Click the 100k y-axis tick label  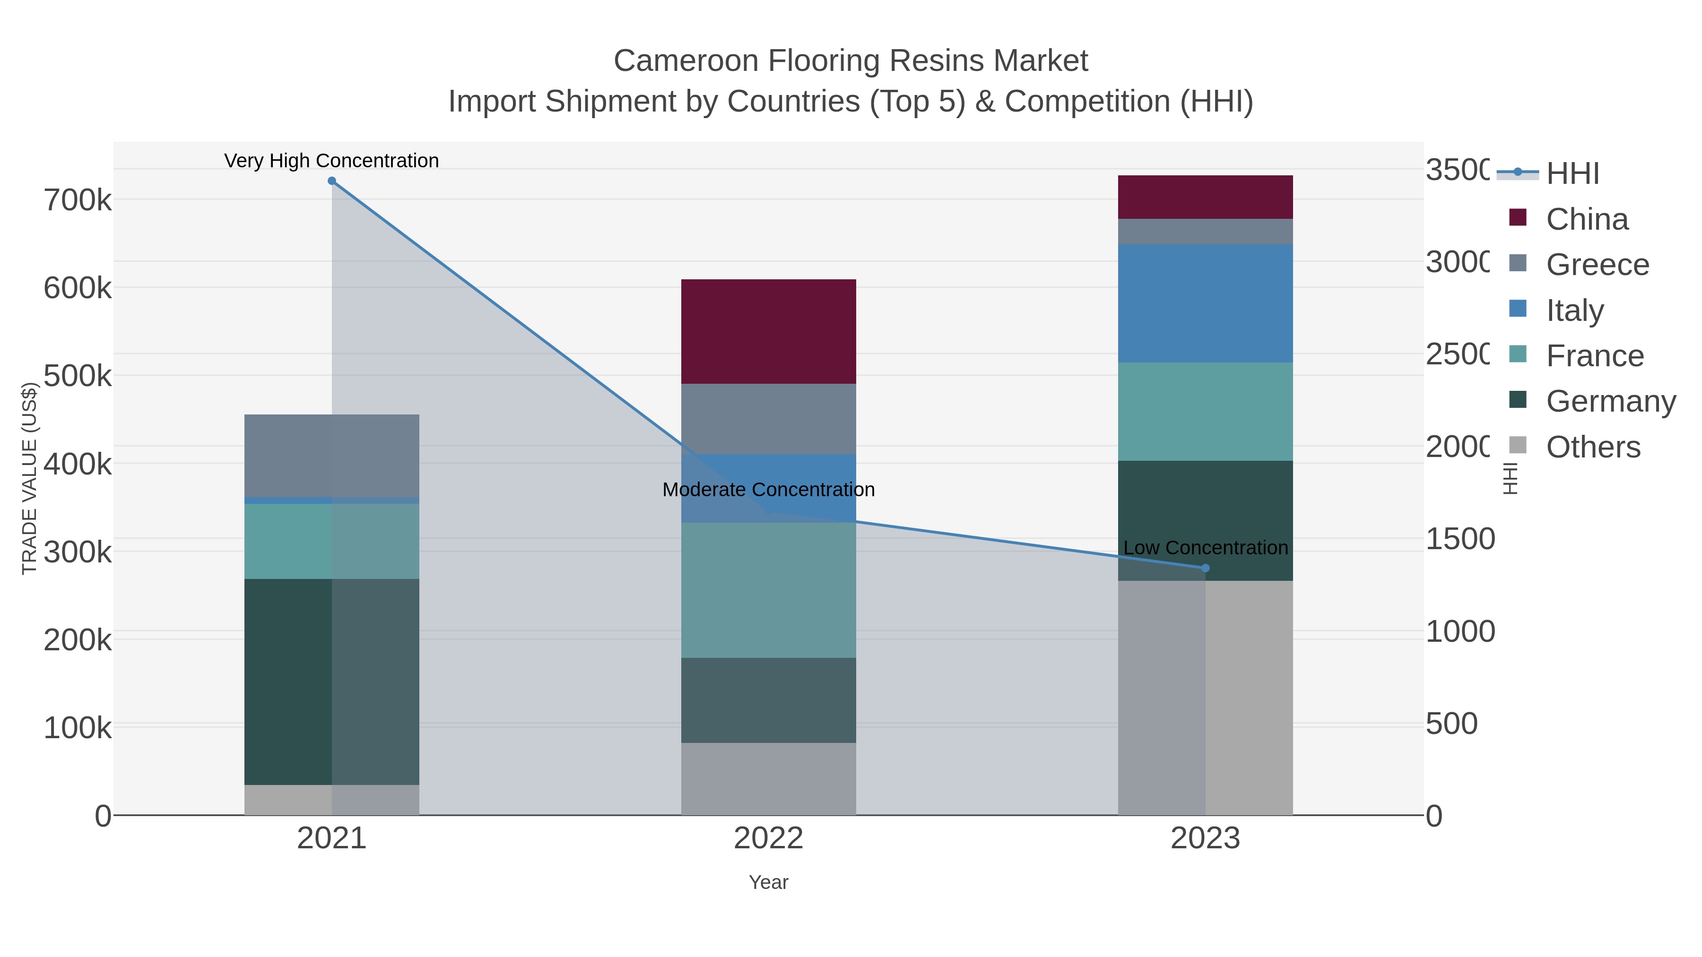tap(78, 728)
